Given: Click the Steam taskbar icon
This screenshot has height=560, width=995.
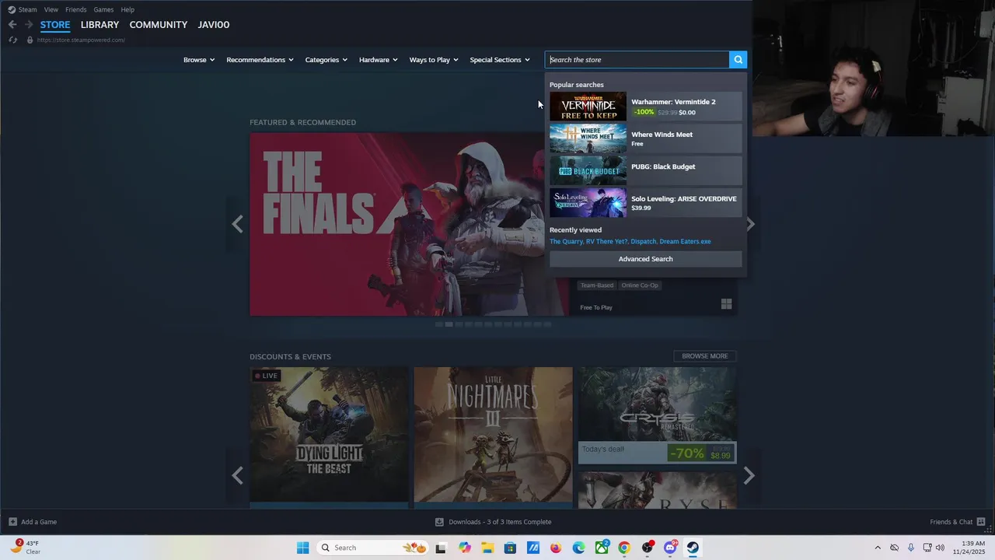Looking at the screenshot, I should coord(693,548).
